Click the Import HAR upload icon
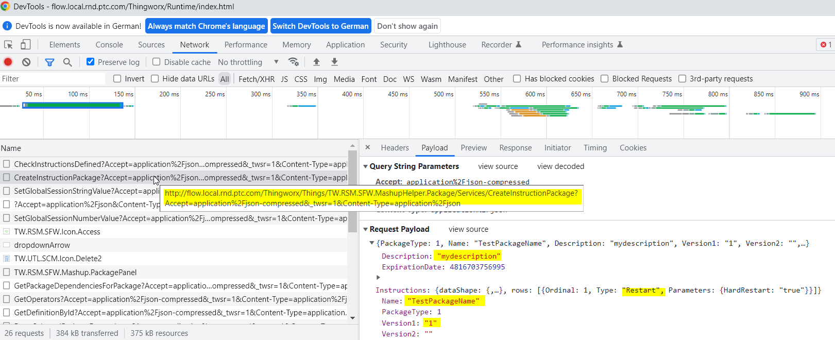 (316, 62)
